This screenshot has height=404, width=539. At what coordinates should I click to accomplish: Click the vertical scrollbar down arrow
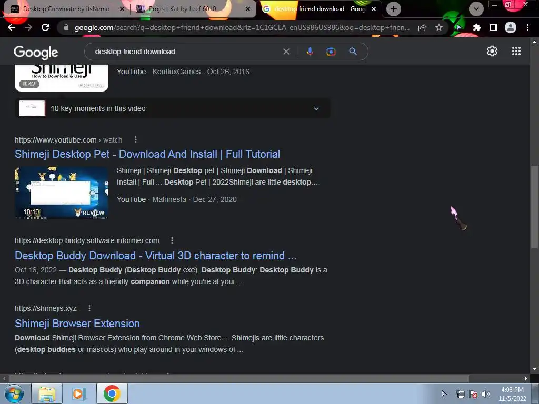[534, 369]
